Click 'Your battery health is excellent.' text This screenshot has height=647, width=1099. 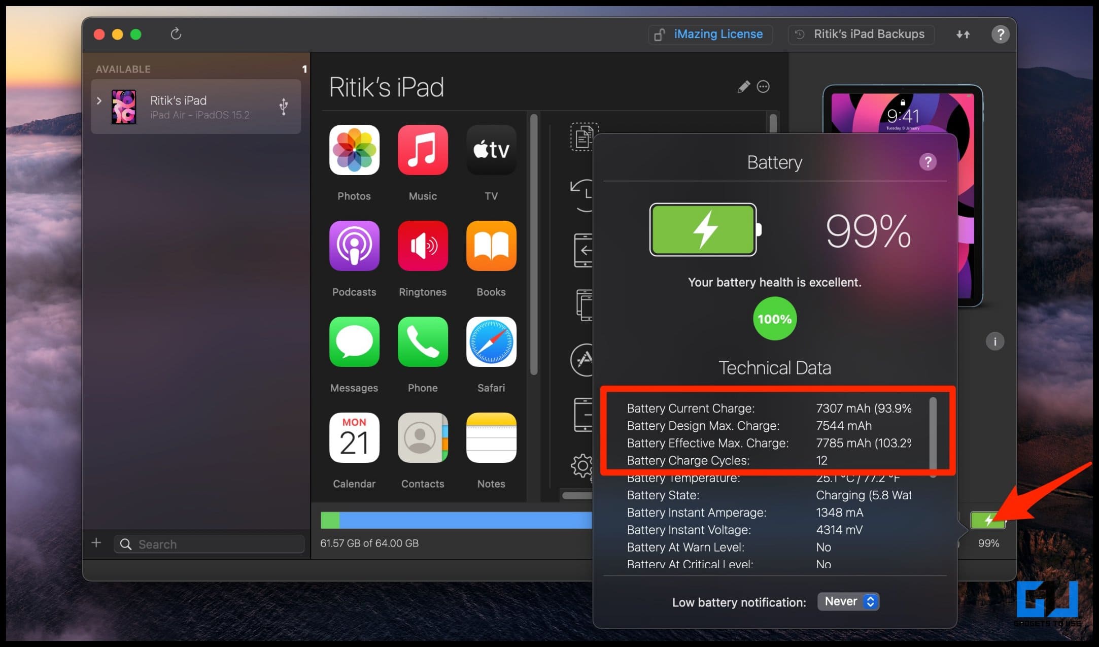pos(775,283)
